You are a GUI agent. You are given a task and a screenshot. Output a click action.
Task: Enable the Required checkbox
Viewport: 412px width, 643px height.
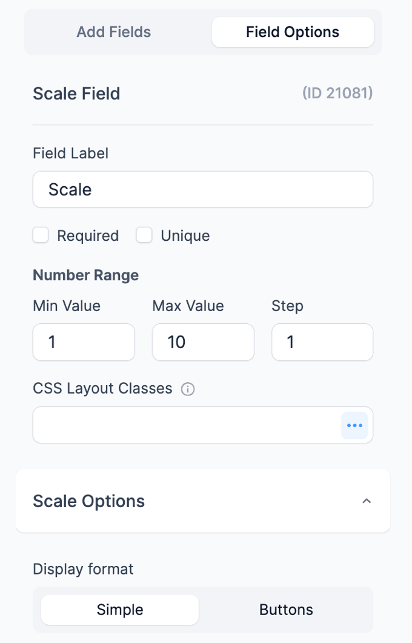pos(41,235)
